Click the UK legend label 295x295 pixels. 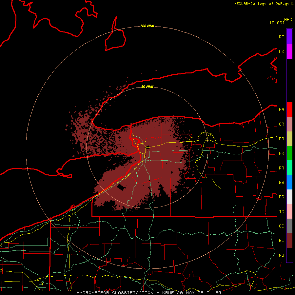(x=282, y=51)
